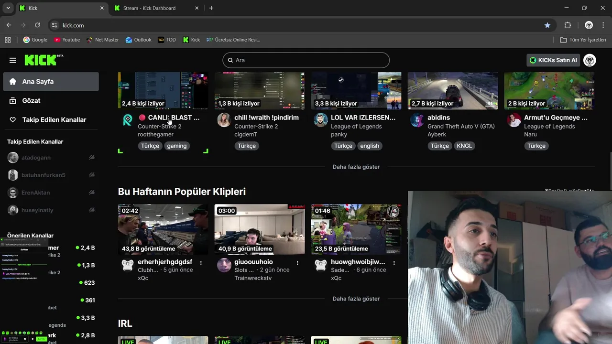The height and width of the screenshot is (344, 612).
Task: Open the Net Master bookmark
Action: coord(102,40)
